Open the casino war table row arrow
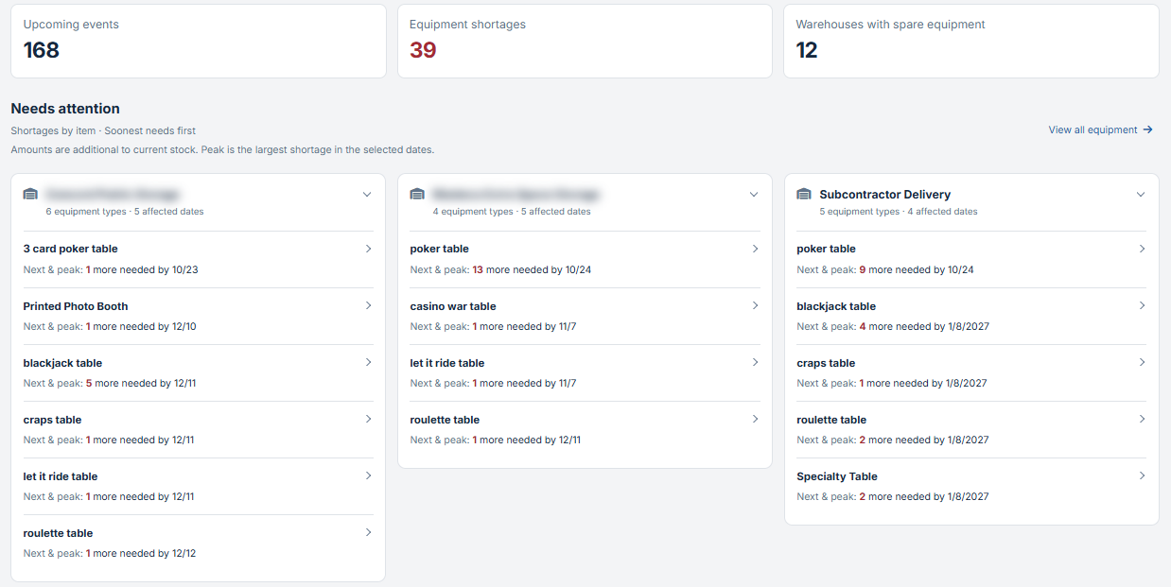 pyautogui.click(x=755, y=305)
